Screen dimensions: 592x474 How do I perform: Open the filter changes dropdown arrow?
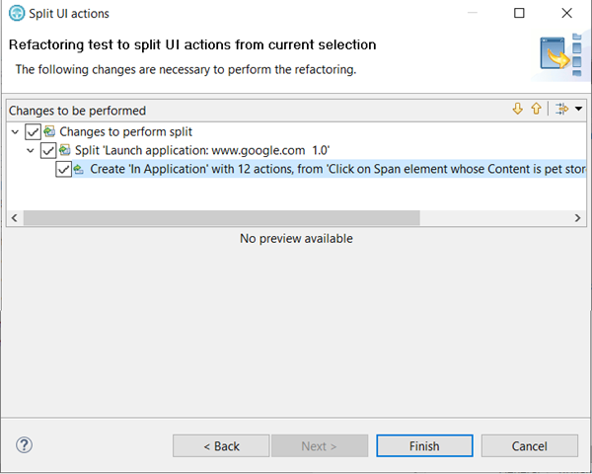(578, 110)
